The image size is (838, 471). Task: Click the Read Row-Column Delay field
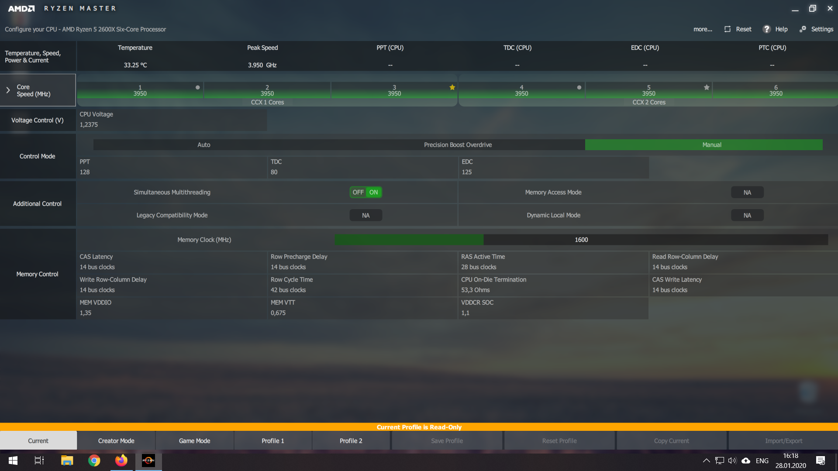coord(744,262)
